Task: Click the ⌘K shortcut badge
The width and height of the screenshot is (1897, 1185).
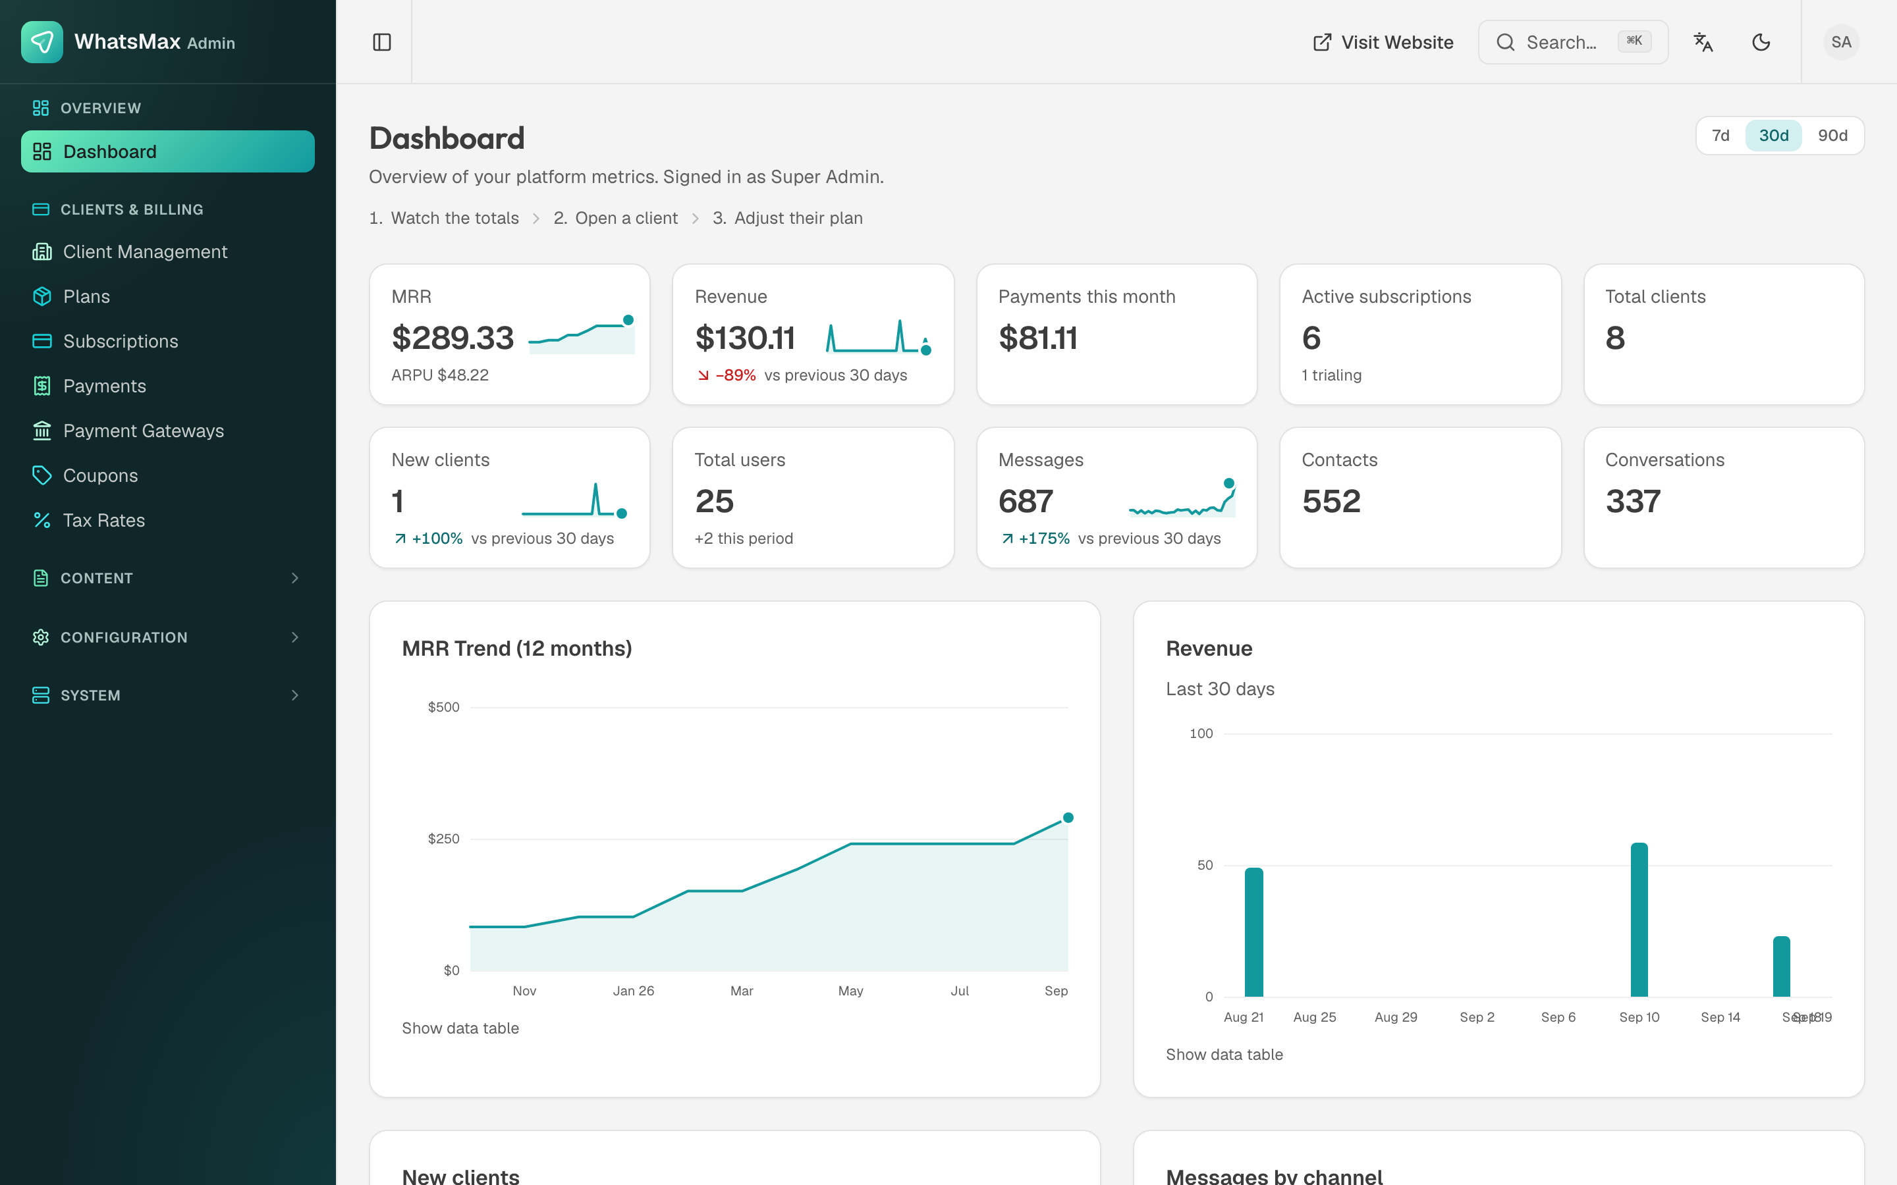Action: pos(1634,41)
